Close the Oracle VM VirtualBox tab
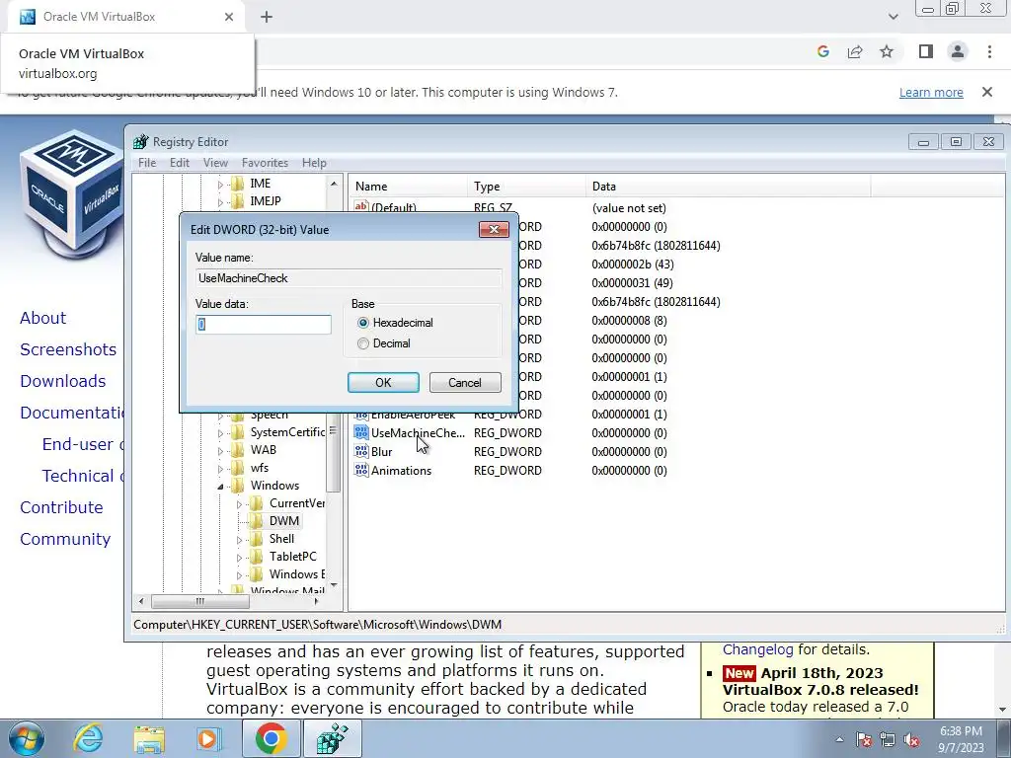 click(x=229, y=17)
